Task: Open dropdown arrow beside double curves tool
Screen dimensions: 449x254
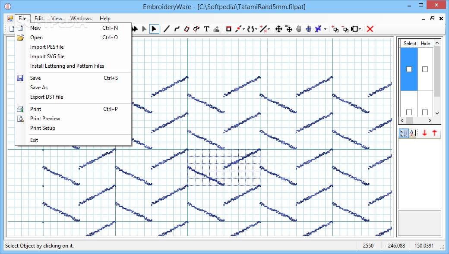Action: [x=256, y=29]
